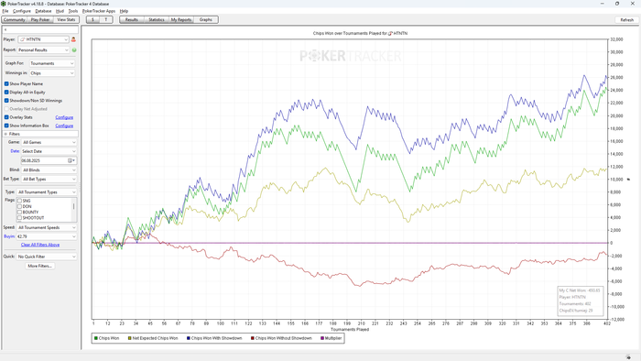Open the Game filter dropdown showing All Games
This screenshot has height=361, width=641.
click(49, 142)
